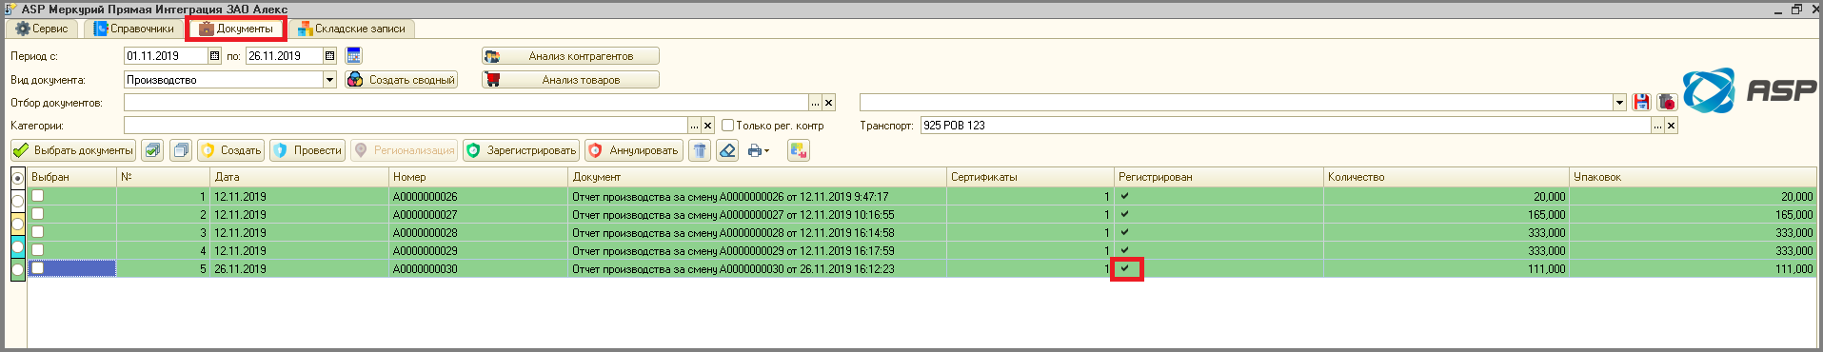This screenshot has width=1823, height=352.
Task: Restore the application window size
Action: (1796, 10)
